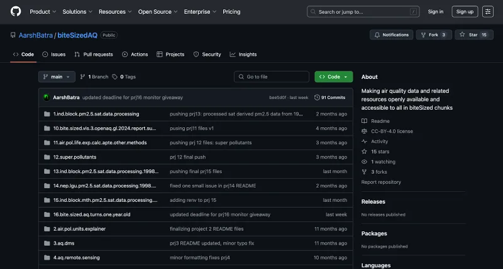Screen dimensions: 503x269
Task: Expand the Open Source menu
Action: (x=158, y=12)
